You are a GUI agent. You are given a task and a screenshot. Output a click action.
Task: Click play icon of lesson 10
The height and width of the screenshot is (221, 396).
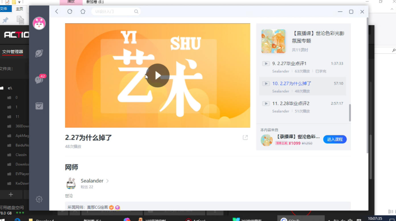point(266,83)
